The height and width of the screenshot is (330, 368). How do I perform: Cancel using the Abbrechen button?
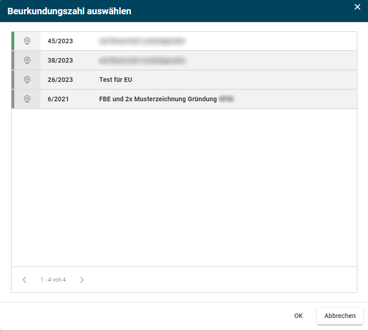[340, 316]
